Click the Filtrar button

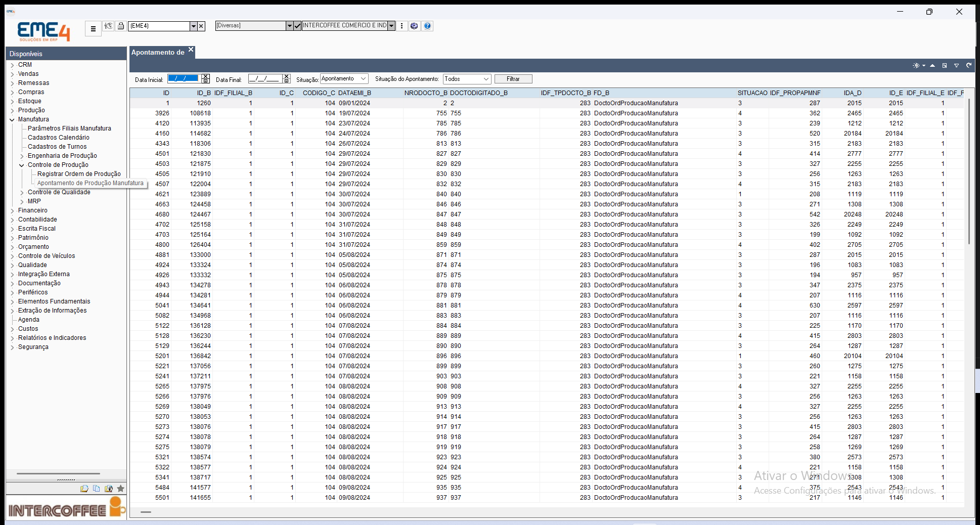click(x=513, y=79)
